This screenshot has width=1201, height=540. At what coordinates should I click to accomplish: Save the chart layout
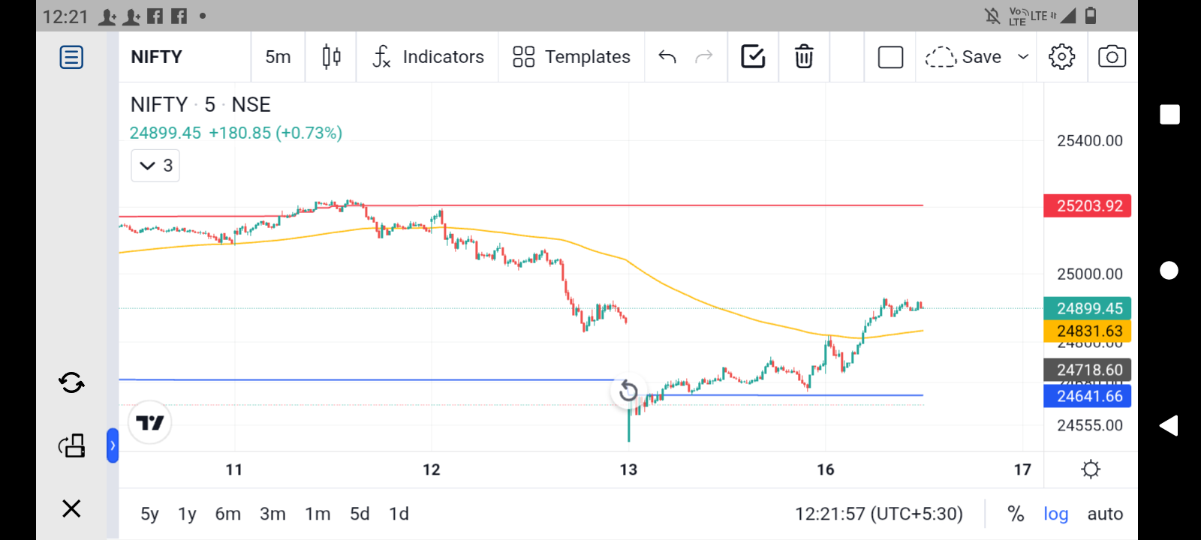click(x=963, y=57)
